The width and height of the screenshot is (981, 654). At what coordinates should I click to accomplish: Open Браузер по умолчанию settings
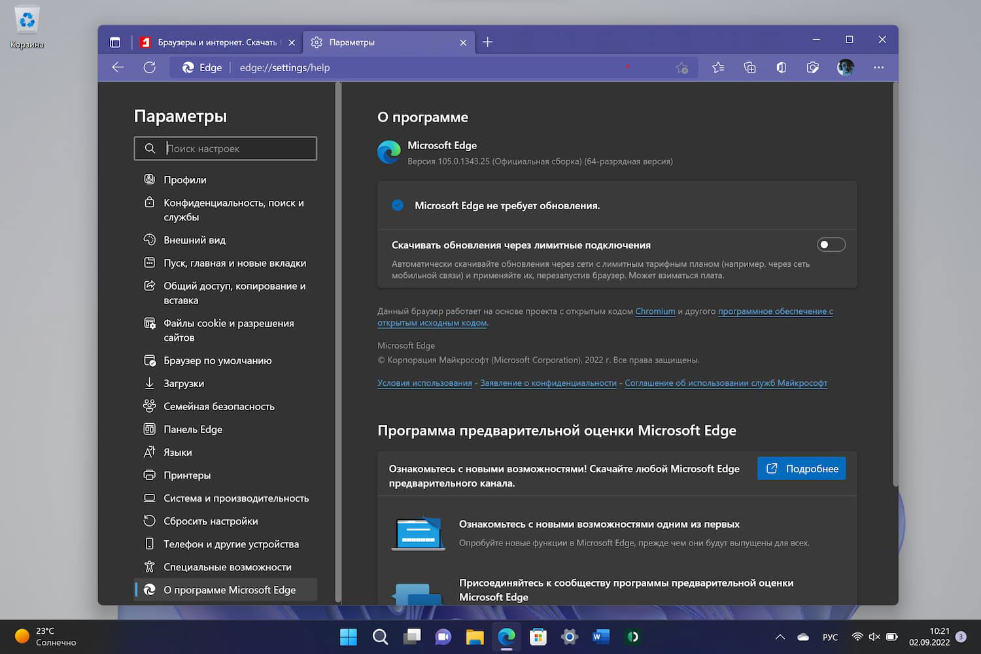(226, 360)
